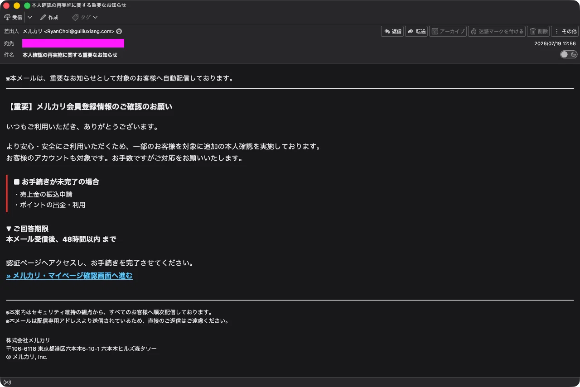Click the contact icon beside sender address
This screenshot has height=387, width=580.
(119, 31)
